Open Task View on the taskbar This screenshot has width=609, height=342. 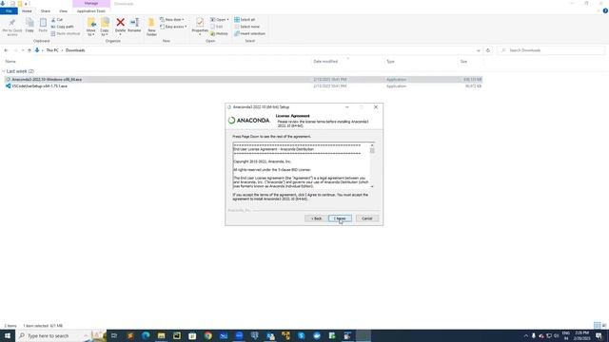tap(114, 335)
